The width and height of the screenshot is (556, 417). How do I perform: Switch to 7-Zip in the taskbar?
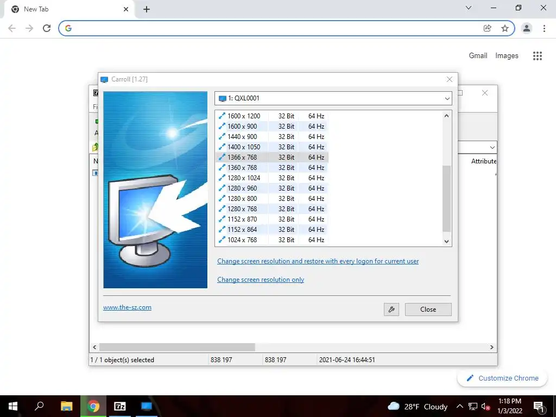tap(120, 406)
